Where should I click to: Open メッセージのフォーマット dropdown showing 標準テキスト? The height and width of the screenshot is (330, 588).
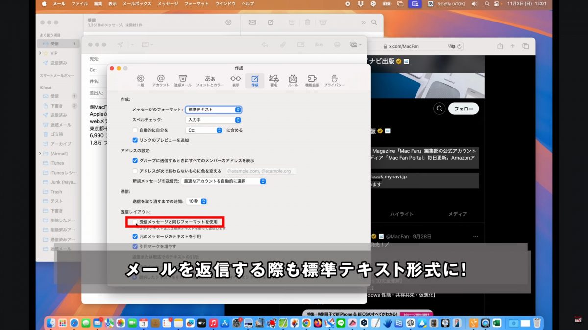click(213, 110)
